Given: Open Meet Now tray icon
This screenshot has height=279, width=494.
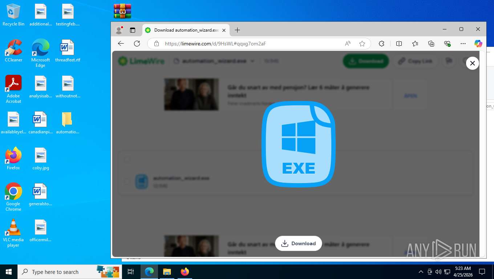Looking at the screenshot, I should [430, 272].
